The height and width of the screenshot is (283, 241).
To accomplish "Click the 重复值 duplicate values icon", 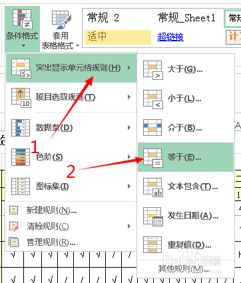I will click(152, 245).
